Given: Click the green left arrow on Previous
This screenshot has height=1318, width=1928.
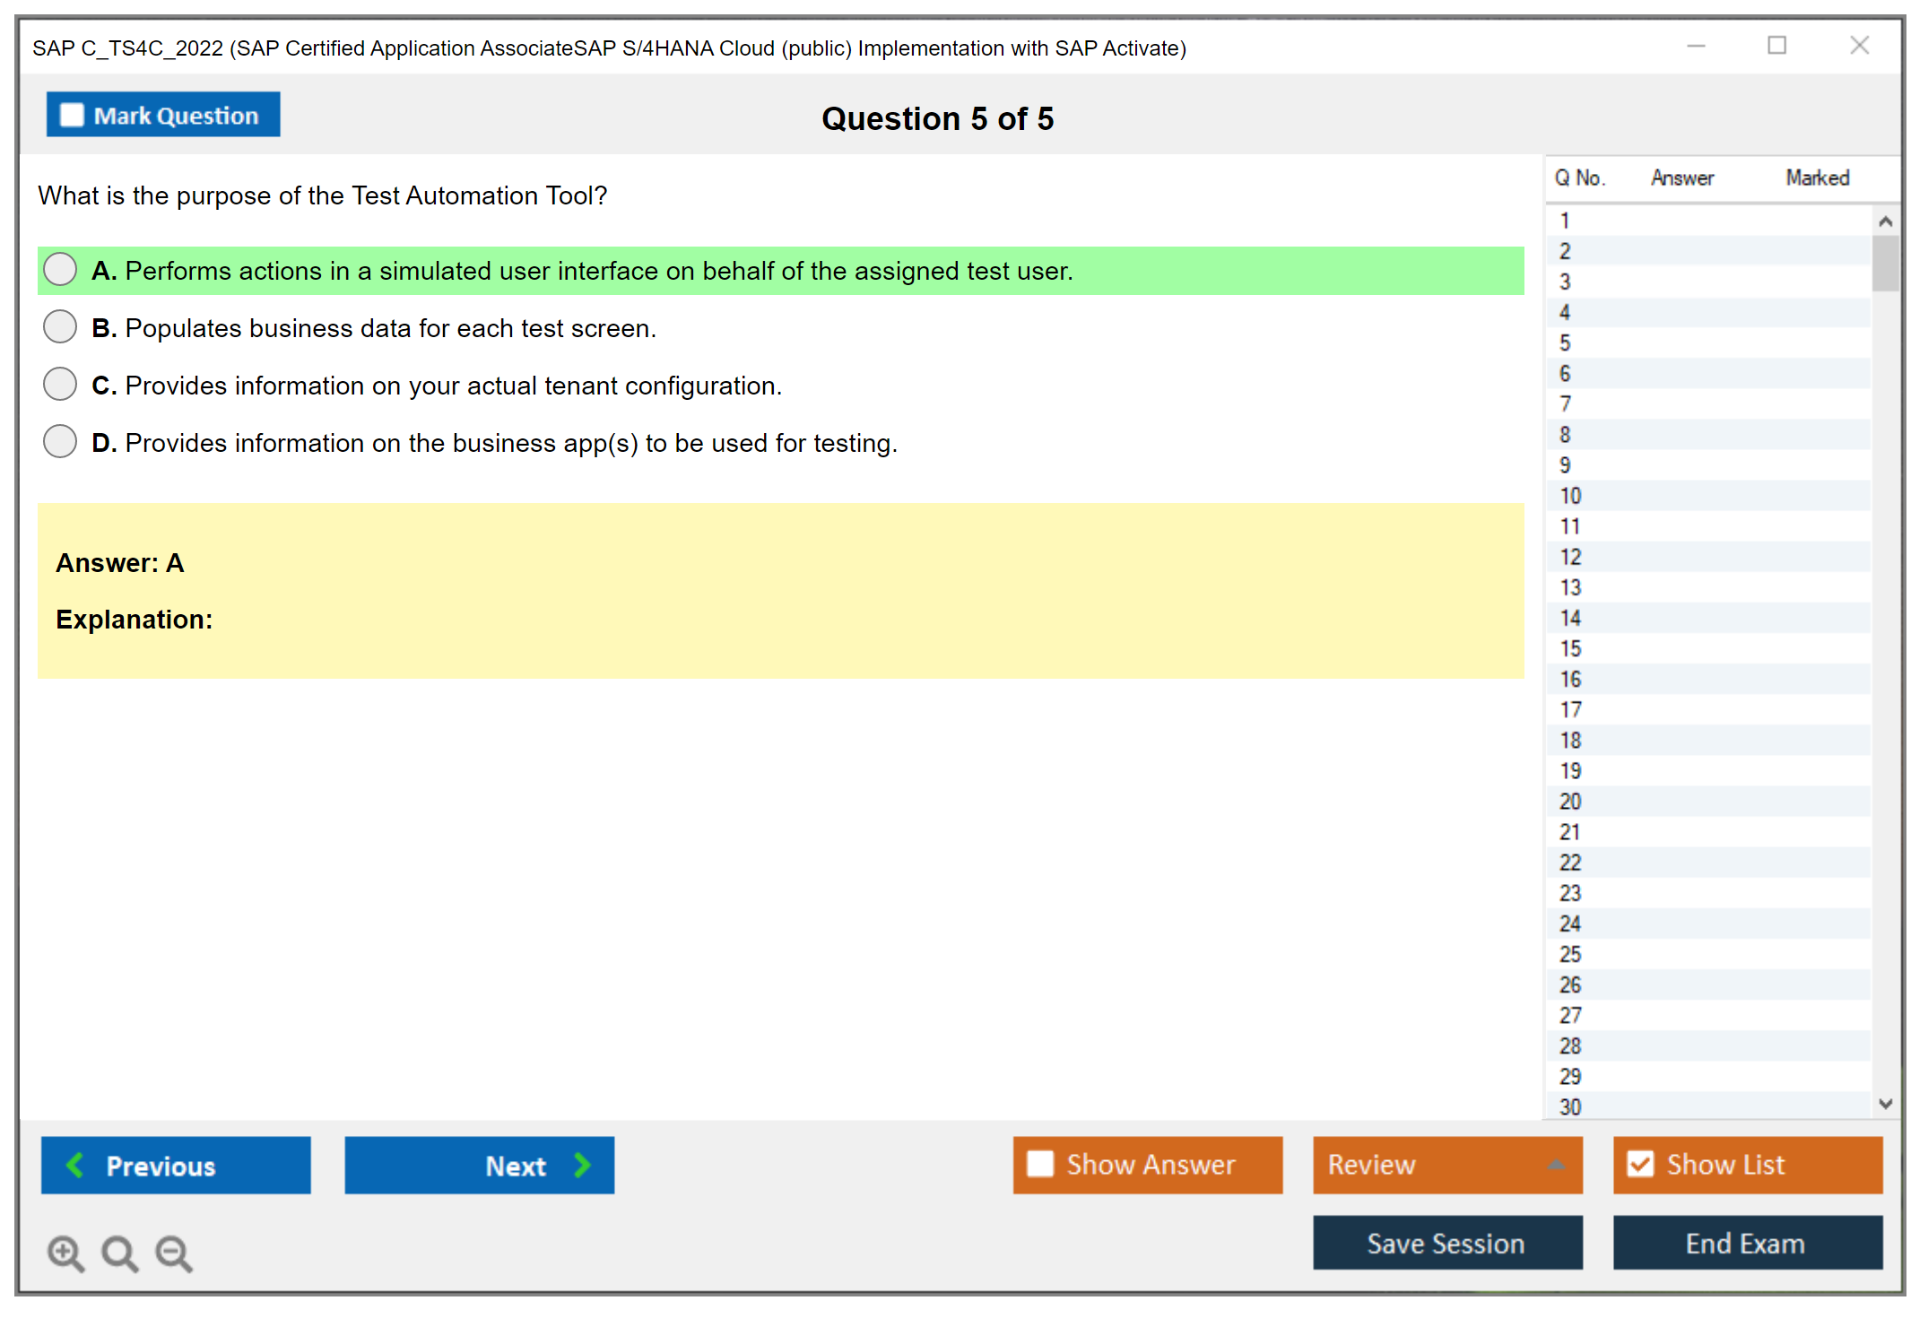Looking at the screenshot, I should tap(75, 1165).
